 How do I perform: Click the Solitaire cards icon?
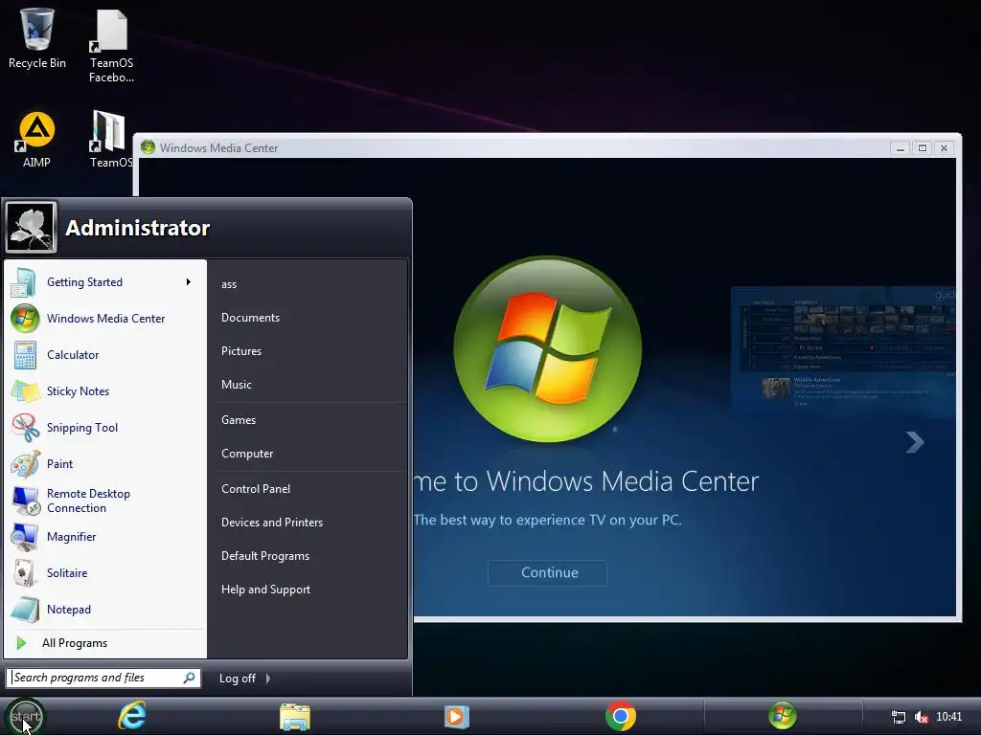click(x=24, y=573)
